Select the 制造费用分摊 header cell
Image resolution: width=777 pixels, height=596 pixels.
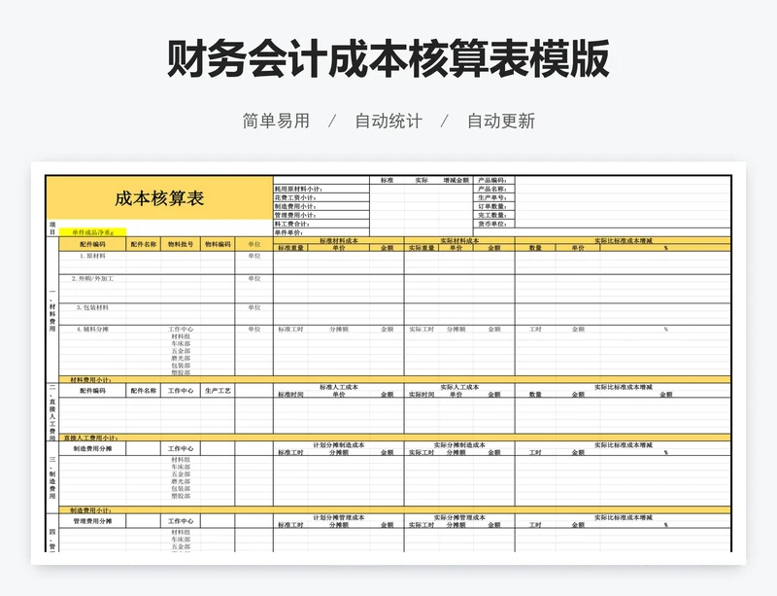point(92,448)
